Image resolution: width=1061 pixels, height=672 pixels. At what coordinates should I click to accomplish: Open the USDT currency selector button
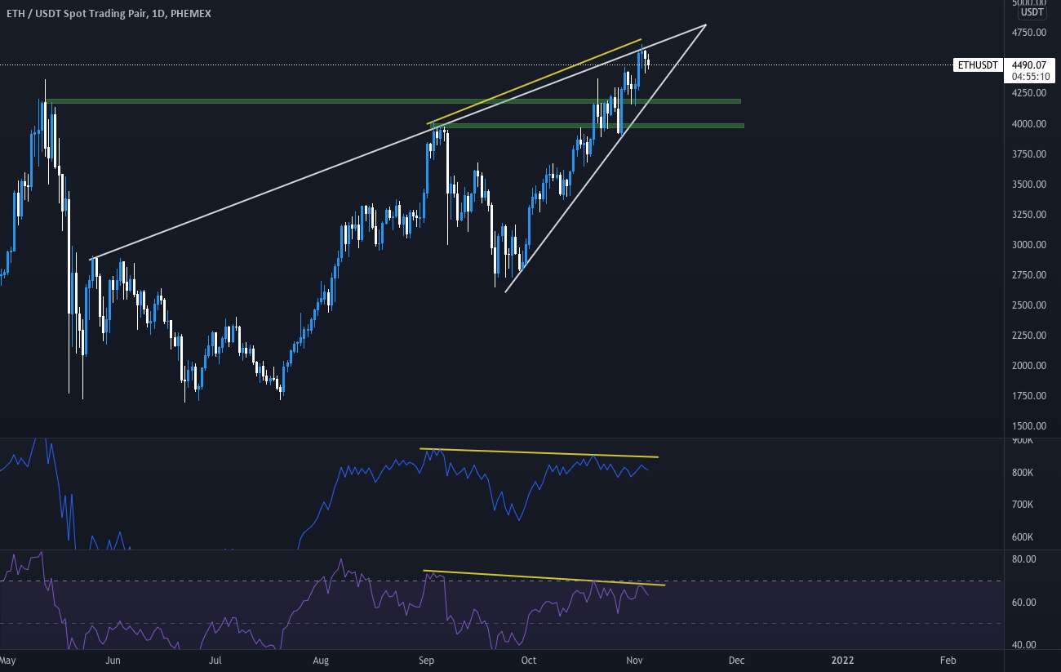1032,12
